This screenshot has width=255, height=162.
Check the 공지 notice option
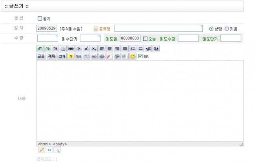(x=40, y=18)
